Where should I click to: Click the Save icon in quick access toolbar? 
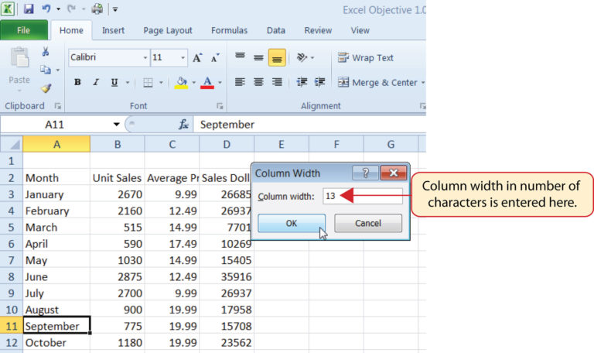29,9
